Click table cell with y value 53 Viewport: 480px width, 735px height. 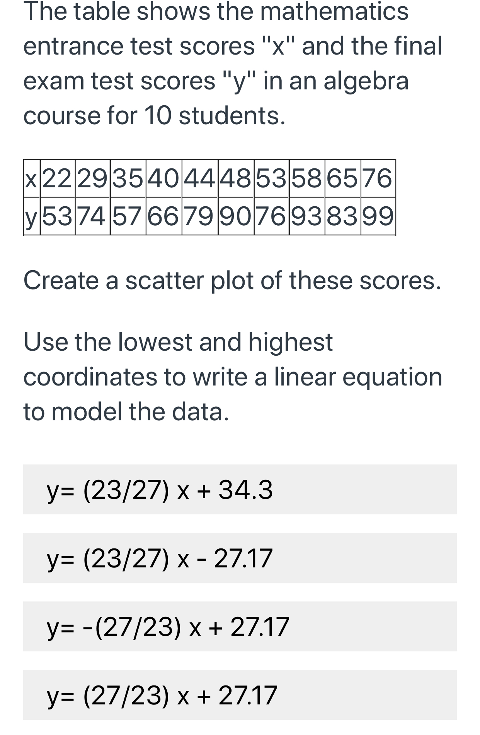(x=58, y=216)
